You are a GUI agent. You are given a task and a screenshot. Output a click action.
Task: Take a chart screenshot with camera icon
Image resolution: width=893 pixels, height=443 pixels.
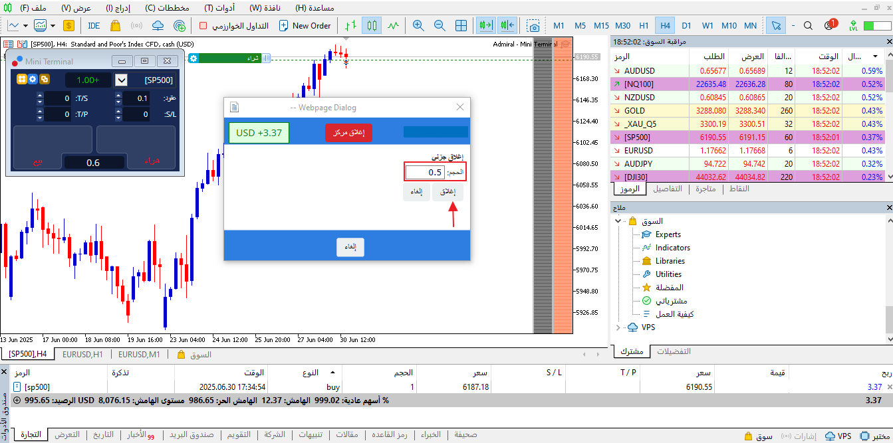click(x=533, y=26)
